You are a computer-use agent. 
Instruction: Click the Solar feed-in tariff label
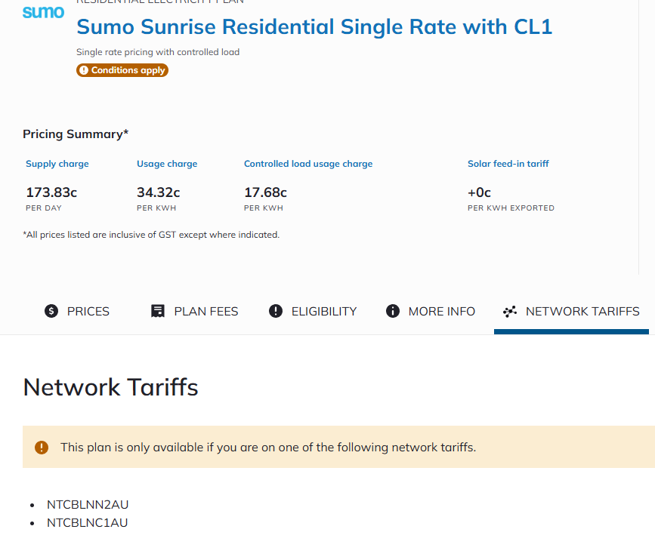(x=508, y=164)
